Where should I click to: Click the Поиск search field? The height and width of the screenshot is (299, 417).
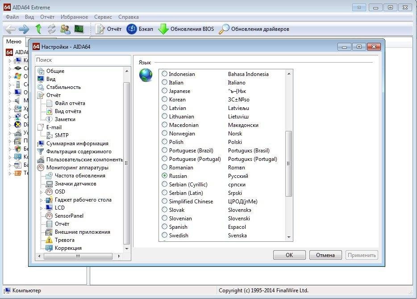83,60
